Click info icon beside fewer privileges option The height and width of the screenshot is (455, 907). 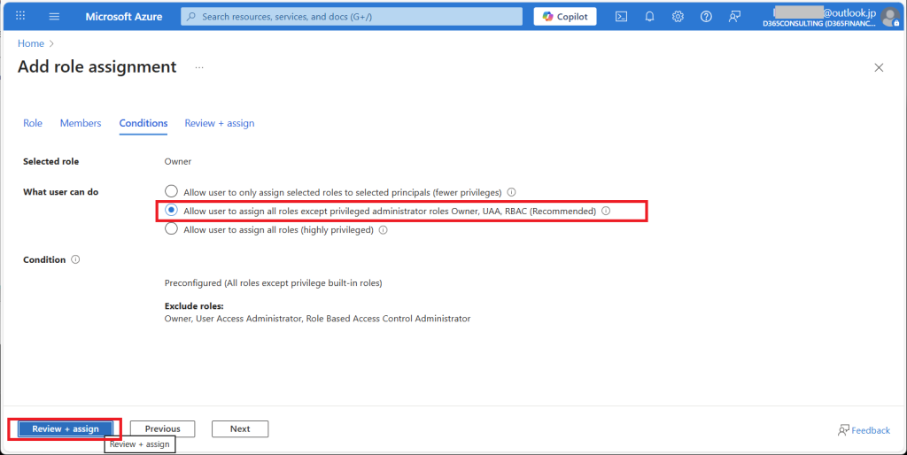512,192
